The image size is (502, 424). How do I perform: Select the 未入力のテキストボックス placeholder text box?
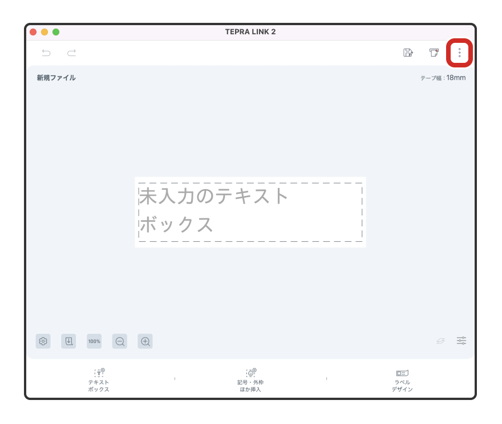250,211
